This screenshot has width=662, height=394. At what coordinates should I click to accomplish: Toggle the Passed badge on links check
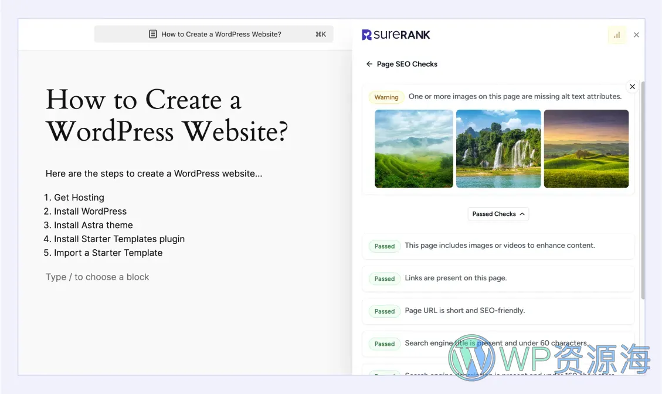coord(384,278)
